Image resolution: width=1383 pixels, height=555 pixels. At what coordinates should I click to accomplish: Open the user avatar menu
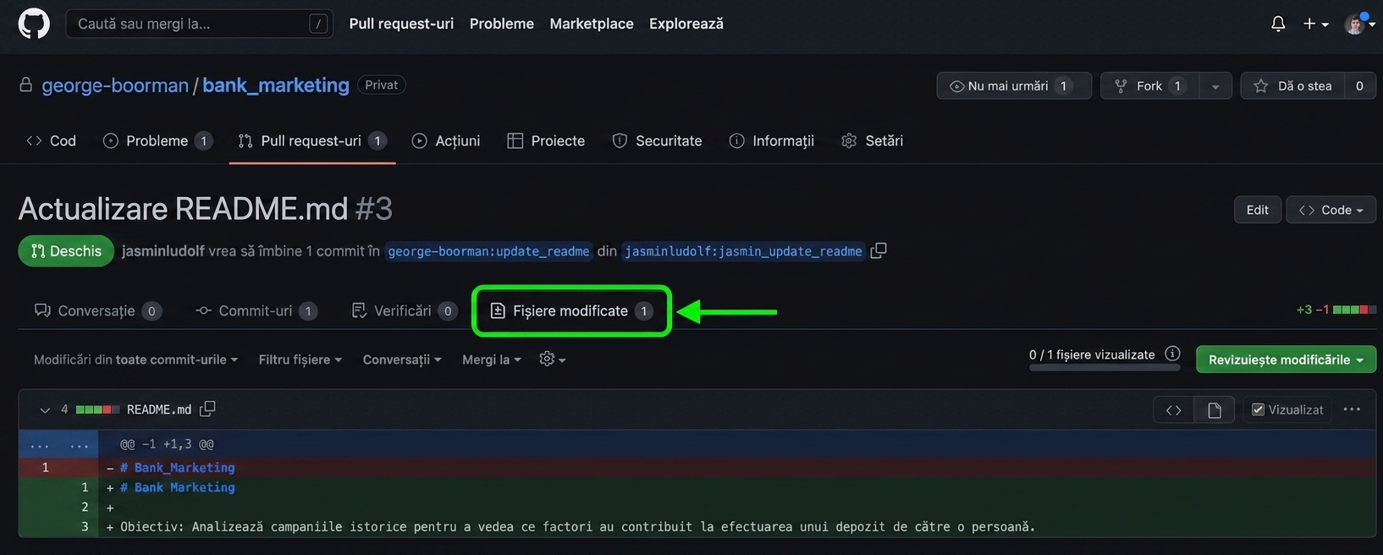[1359, 24]
